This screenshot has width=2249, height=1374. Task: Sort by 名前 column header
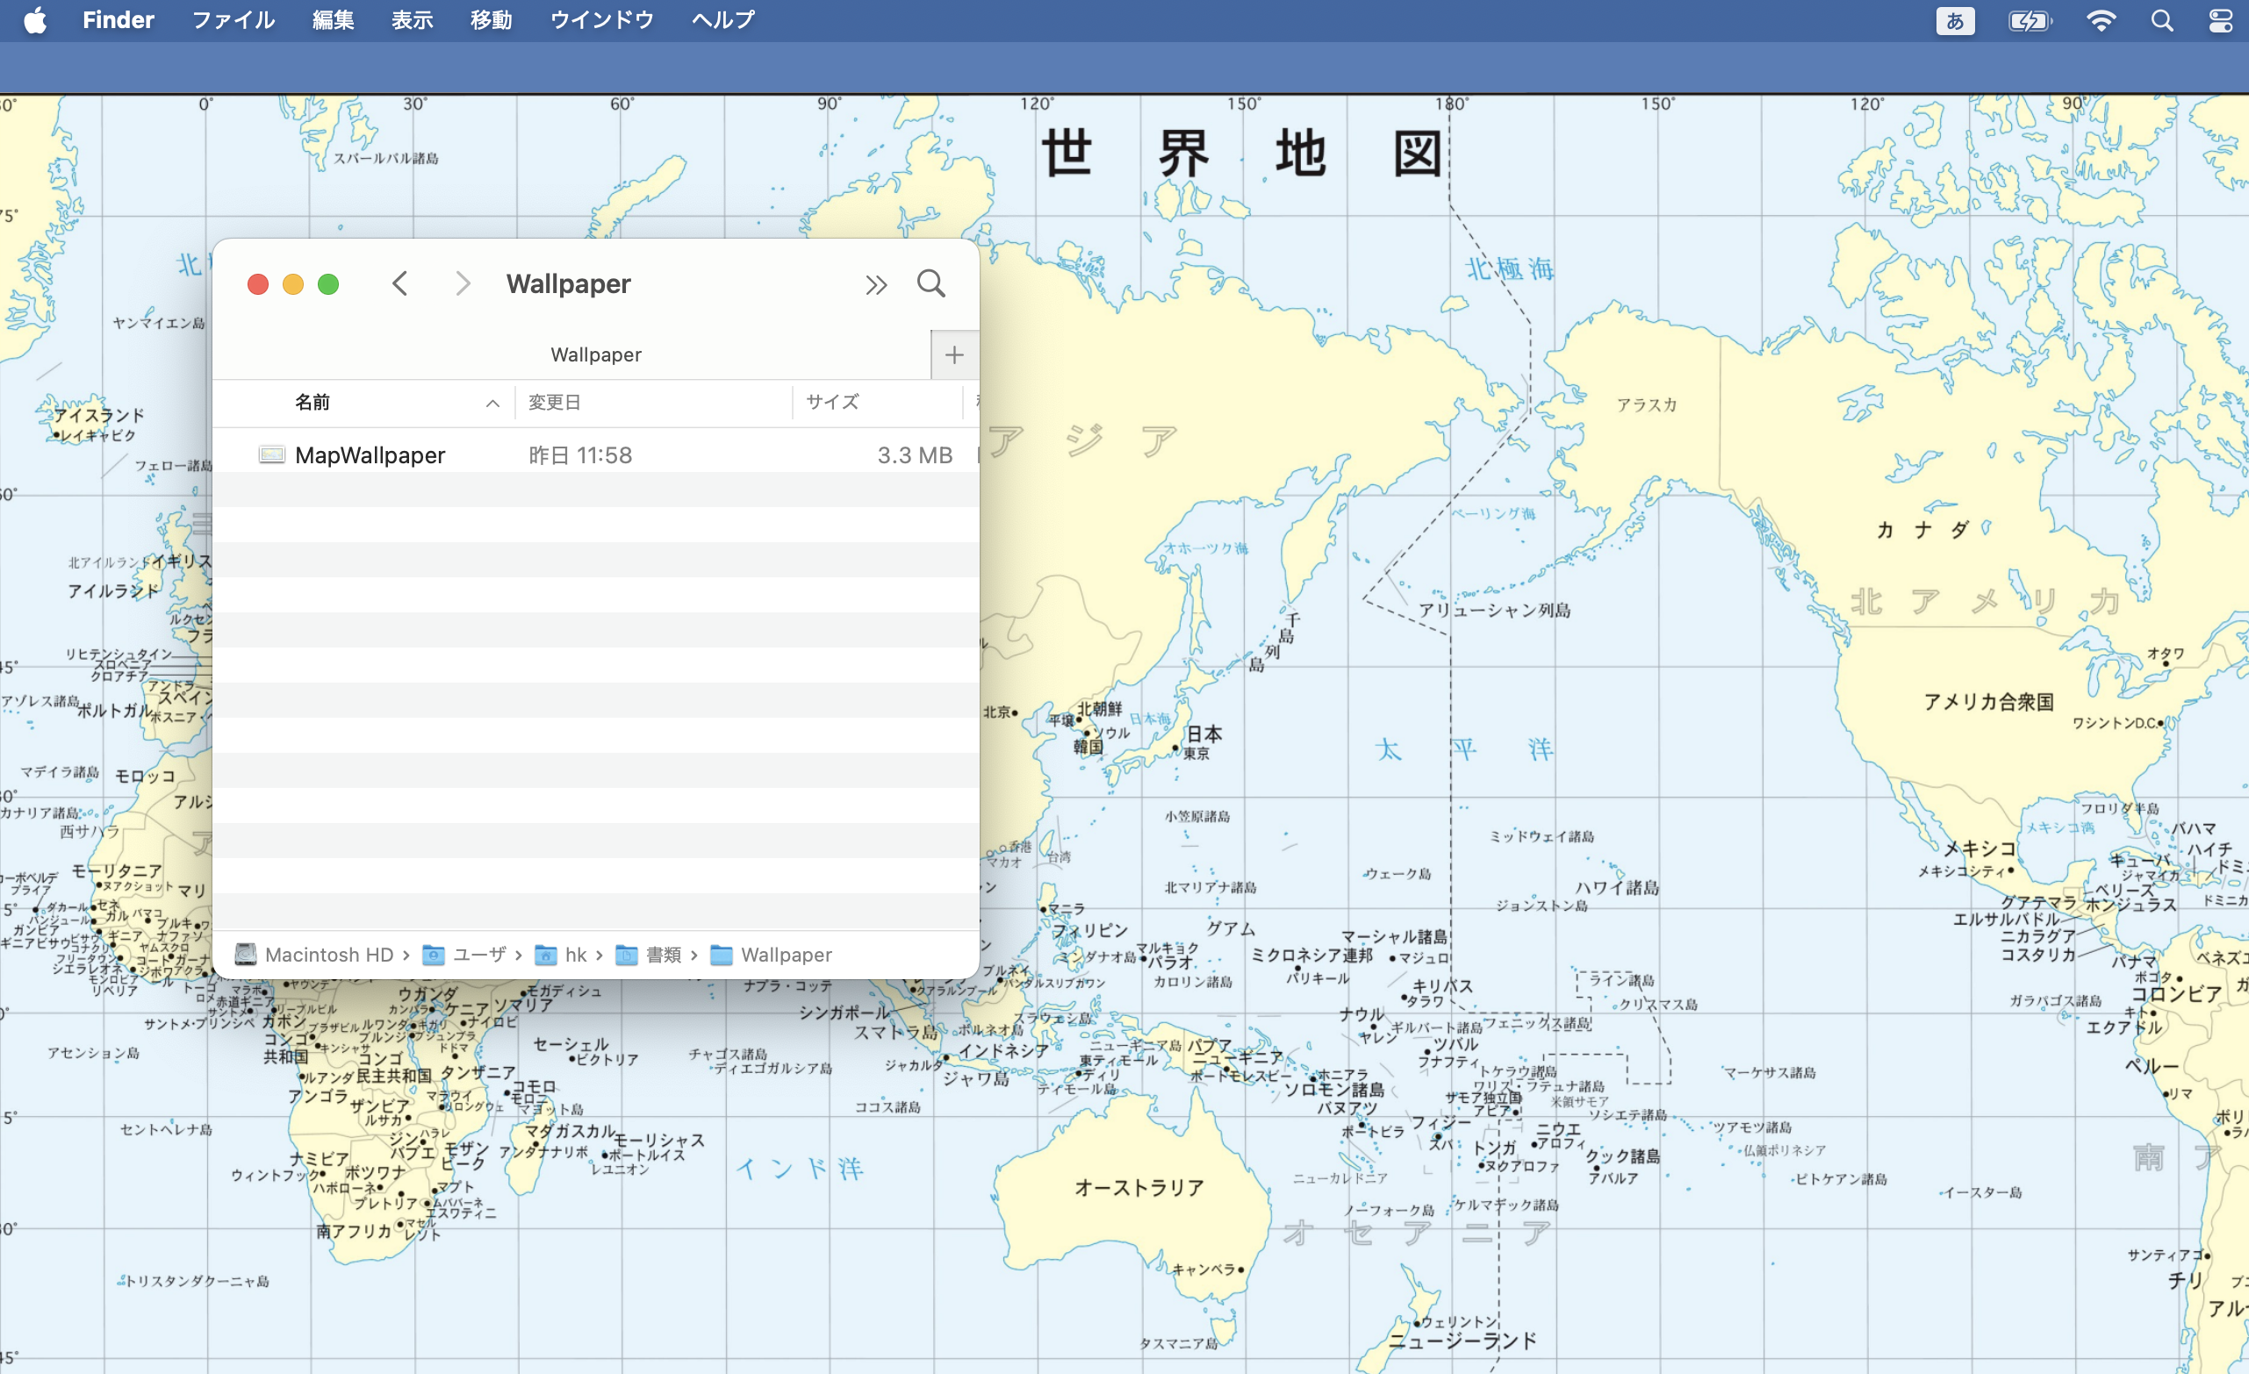[x=313, y=403]
